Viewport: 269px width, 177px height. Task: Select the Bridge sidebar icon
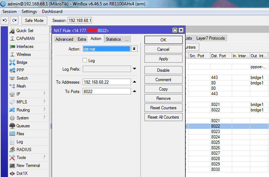[12, 63]
